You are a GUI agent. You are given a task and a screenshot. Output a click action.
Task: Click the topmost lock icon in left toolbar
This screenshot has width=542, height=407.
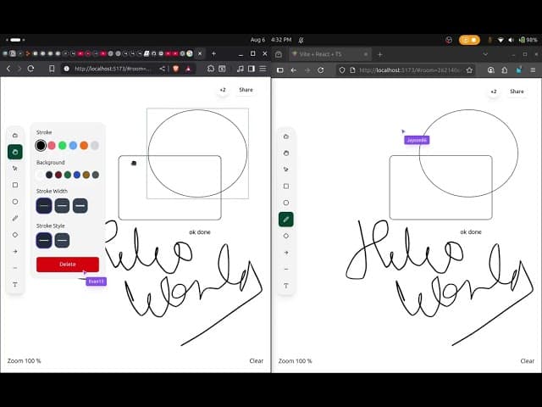[x=15, y=136]
